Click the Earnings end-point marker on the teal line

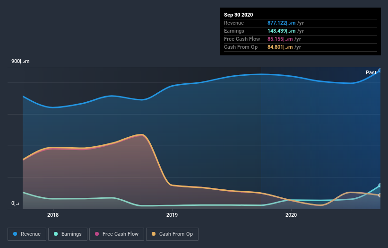(380, 186)
